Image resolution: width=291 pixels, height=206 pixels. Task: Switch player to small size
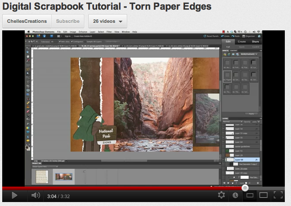250,195
